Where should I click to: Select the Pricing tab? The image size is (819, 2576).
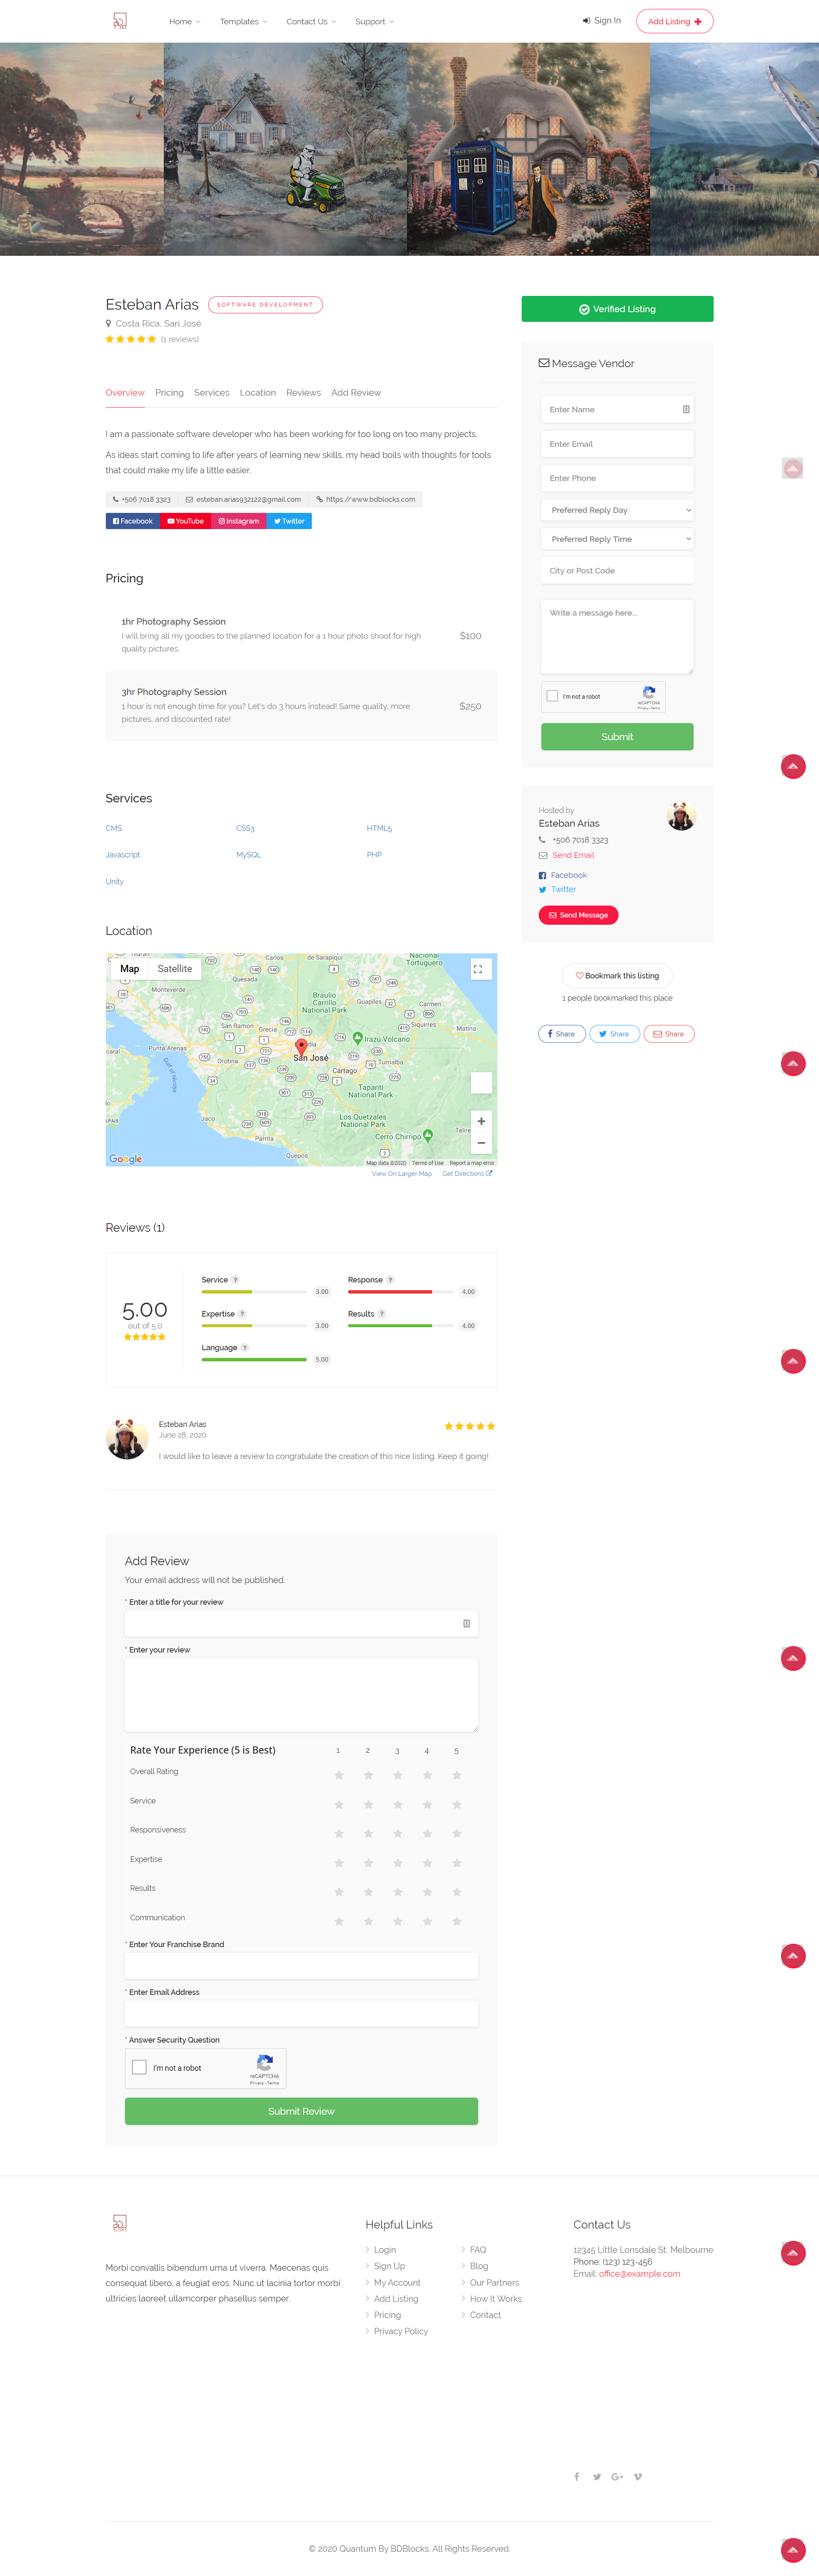[x=169, y=393]
